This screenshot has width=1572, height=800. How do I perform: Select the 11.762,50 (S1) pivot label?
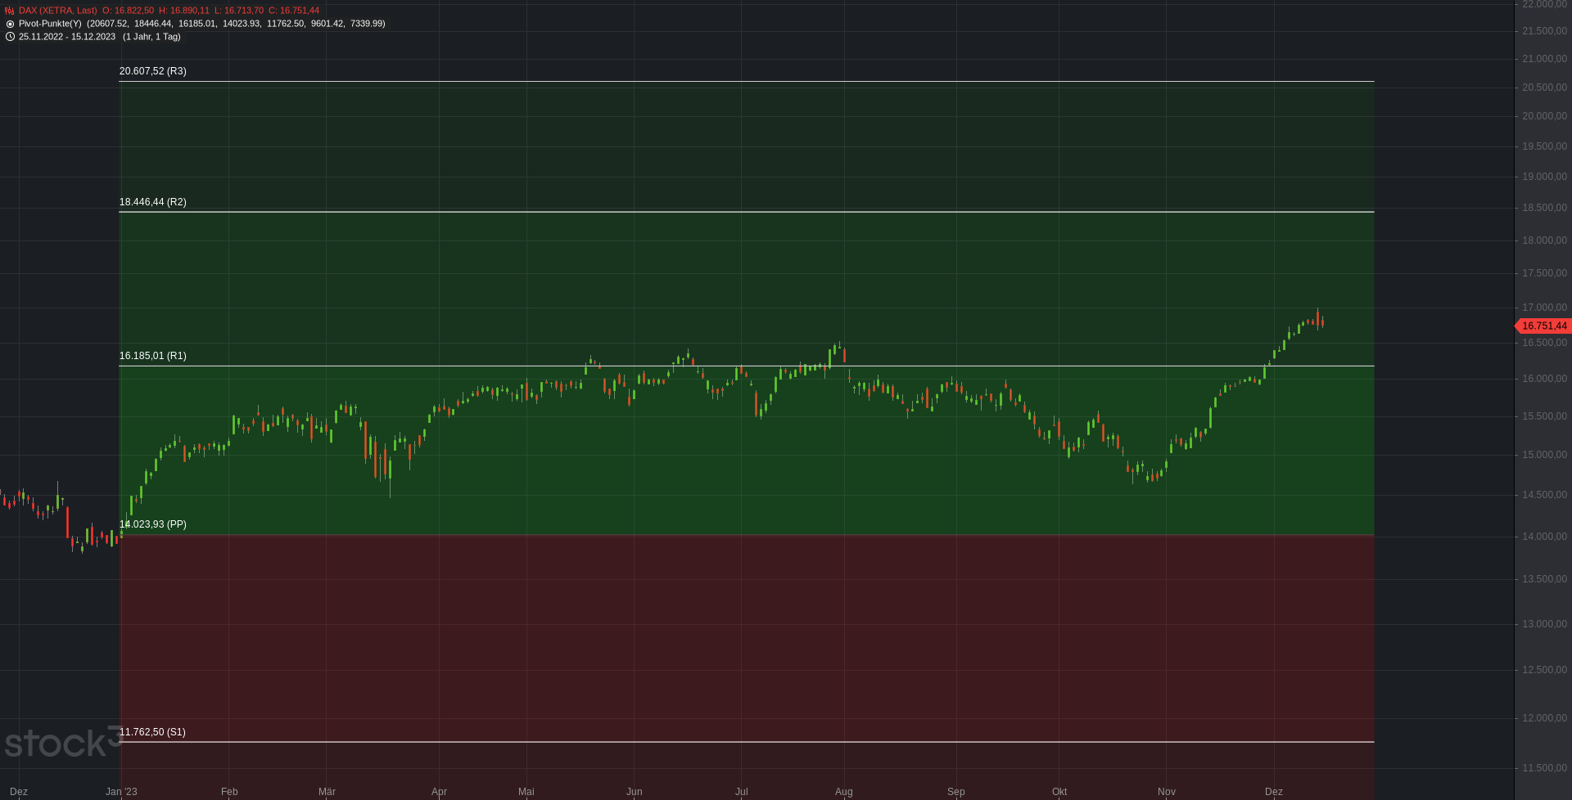153,732
